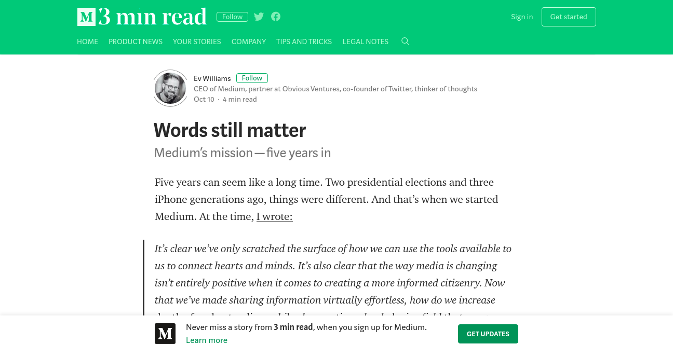Open the YOUR STORIES section
The height and width of the screenshot is (344, 673).
(197, 42)
